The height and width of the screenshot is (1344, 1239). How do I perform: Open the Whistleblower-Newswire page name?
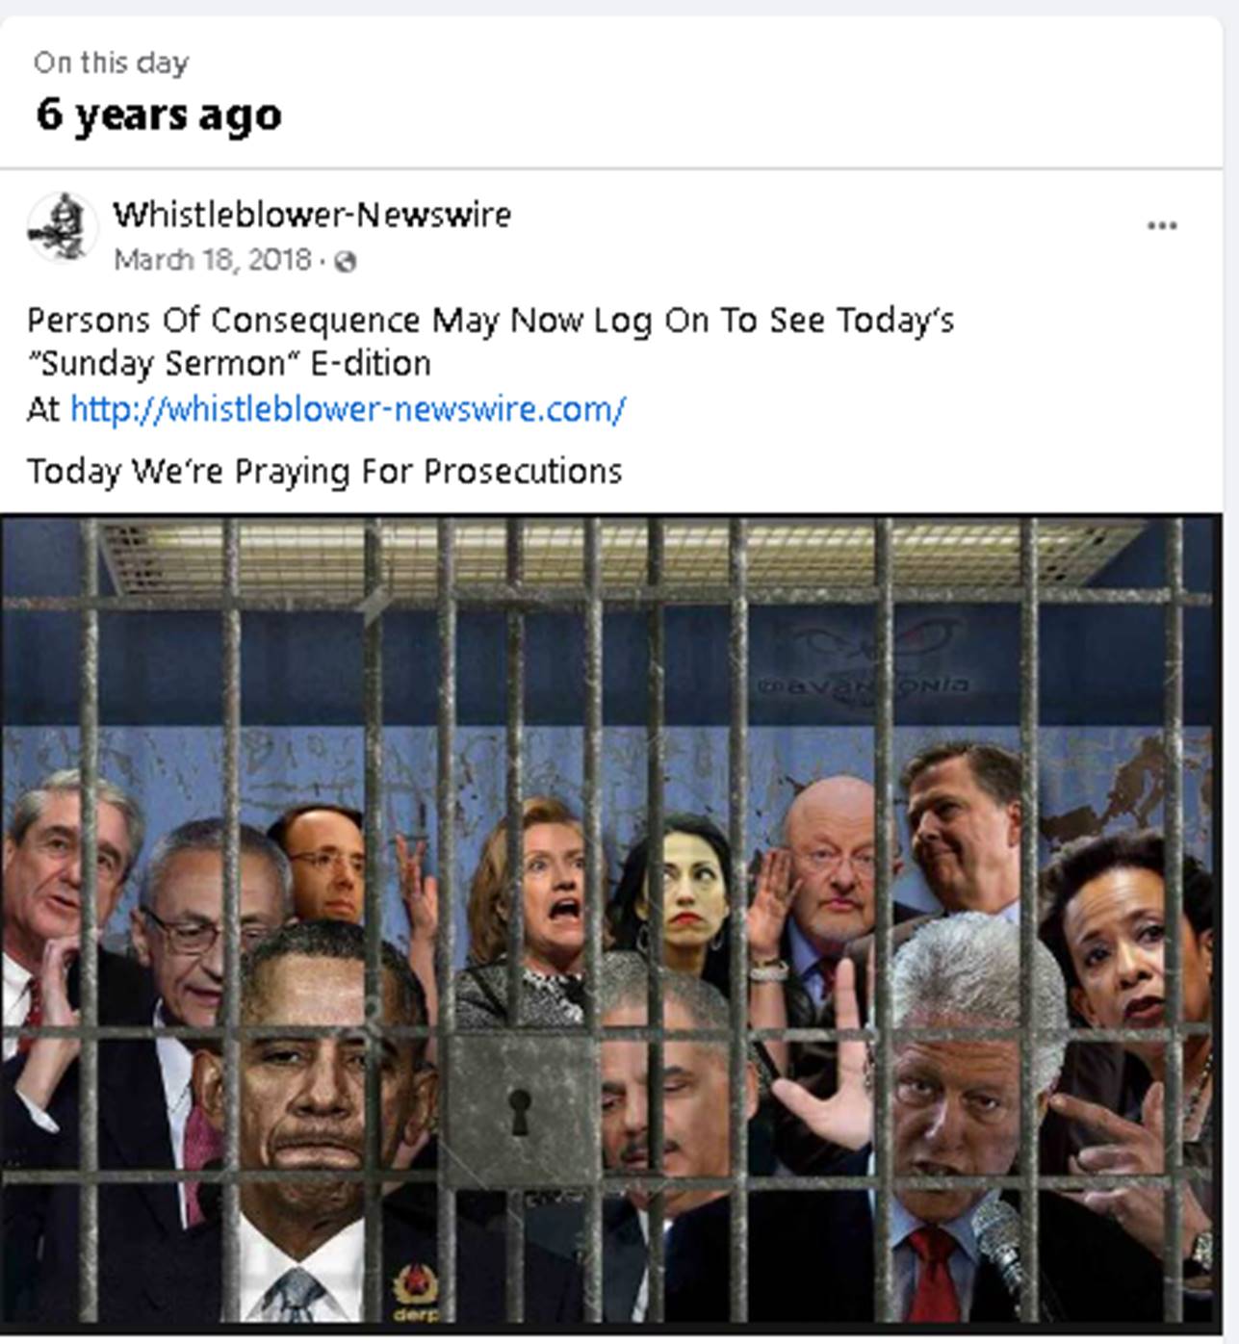pyautogui.click(x=312, y=215)
